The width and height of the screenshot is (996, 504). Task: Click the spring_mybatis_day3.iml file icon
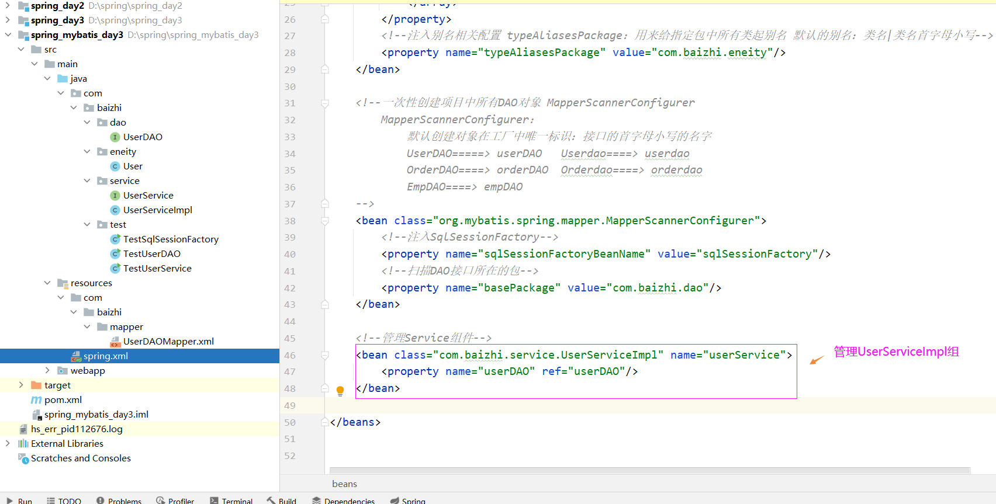pos(37,415)
